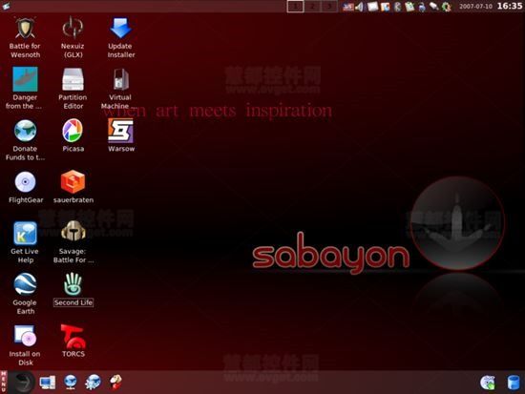The image size is (525, 394).
Task: Open the computer monitor icon in bottom panel
Action: click(x=47, y=383)
